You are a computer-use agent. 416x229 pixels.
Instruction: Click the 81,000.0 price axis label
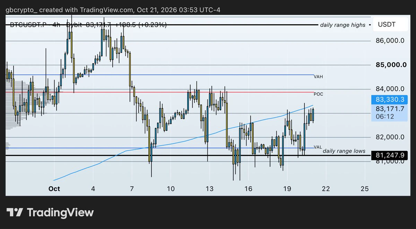(x=390, y=161)
